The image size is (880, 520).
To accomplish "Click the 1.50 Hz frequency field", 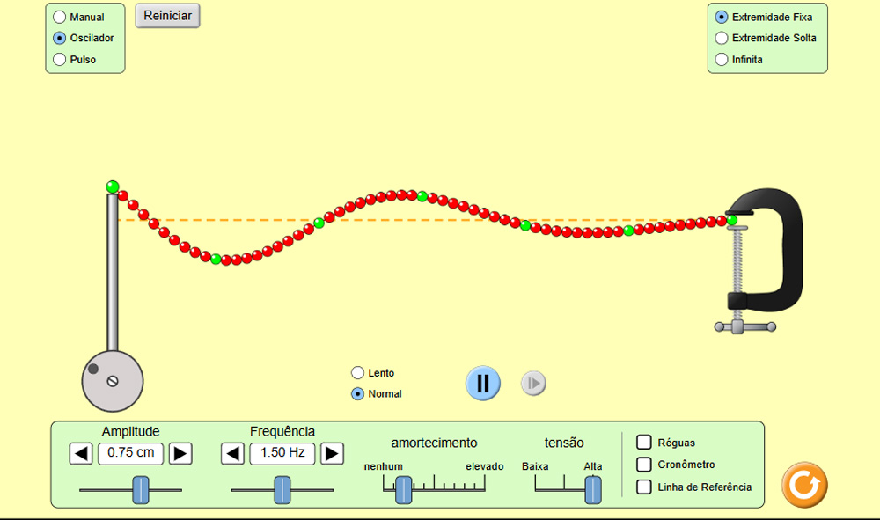I will point(282,453).
